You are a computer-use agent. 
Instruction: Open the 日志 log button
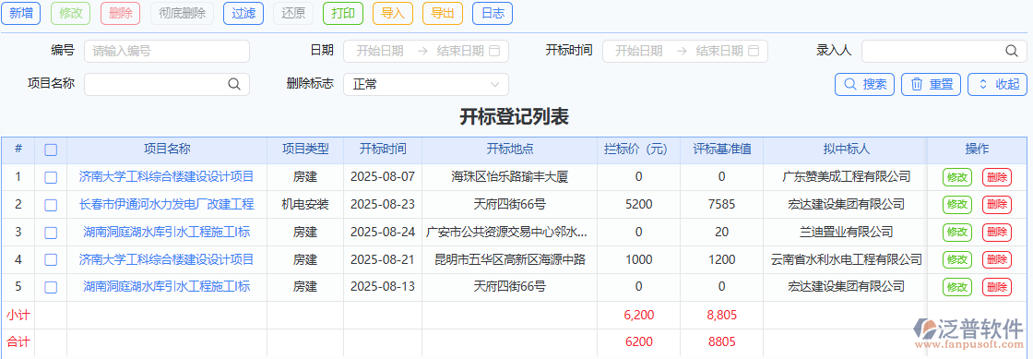493,13
